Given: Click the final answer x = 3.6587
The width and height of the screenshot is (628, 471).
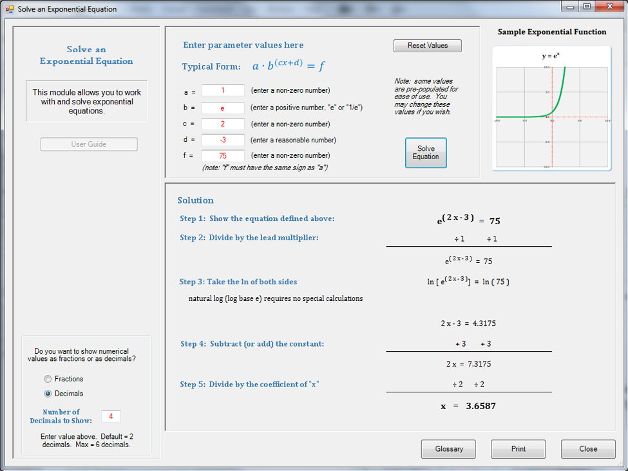Looking at the screenshot, I should point(468,406).
